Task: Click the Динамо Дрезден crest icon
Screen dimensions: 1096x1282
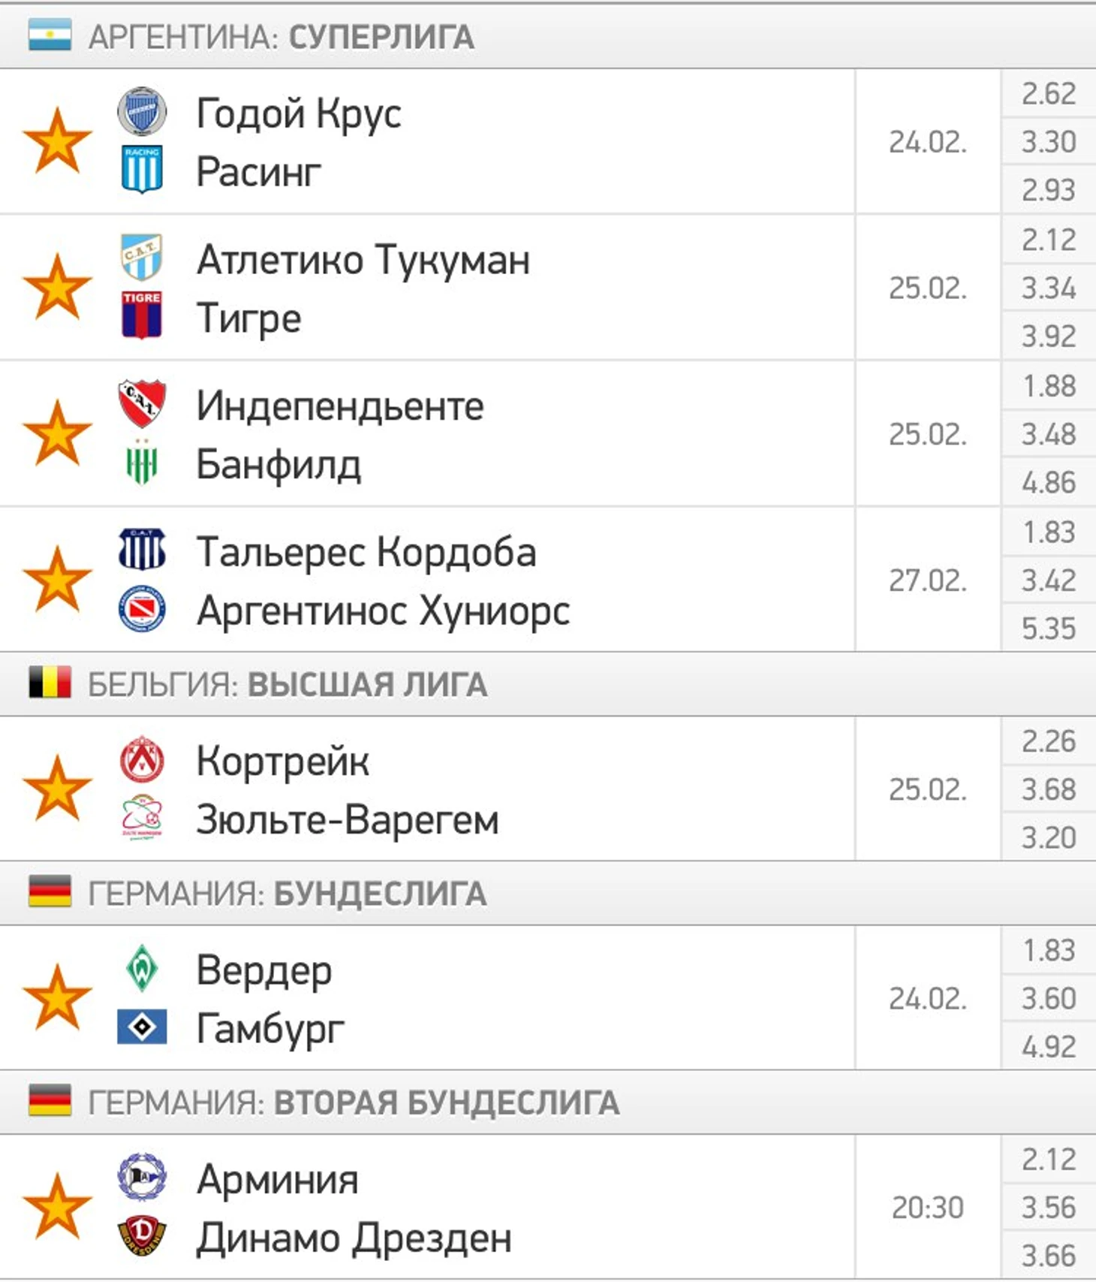Action: tap(142, 1236)
